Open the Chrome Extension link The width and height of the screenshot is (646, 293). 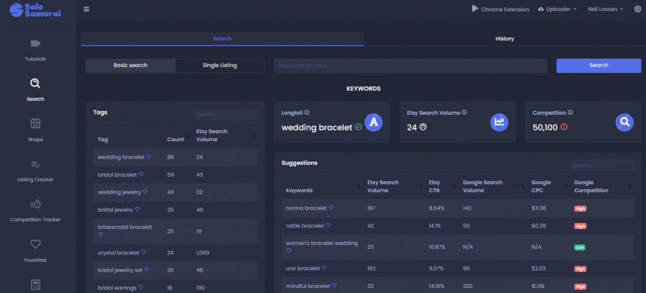point(500,9)
